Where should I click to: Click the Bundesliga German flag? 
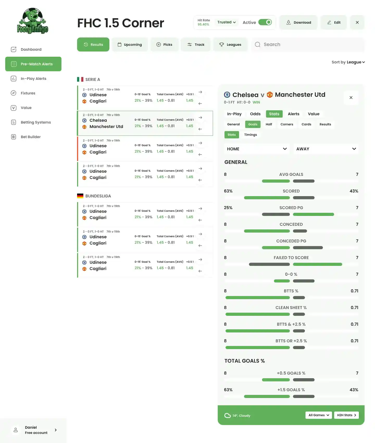click(80, 196)
